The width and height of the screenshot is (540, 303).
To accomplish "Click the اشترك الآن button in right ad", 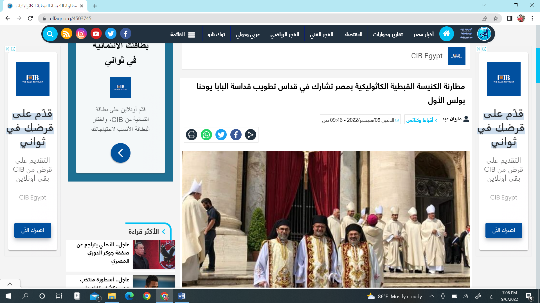I will click(504, 230).
